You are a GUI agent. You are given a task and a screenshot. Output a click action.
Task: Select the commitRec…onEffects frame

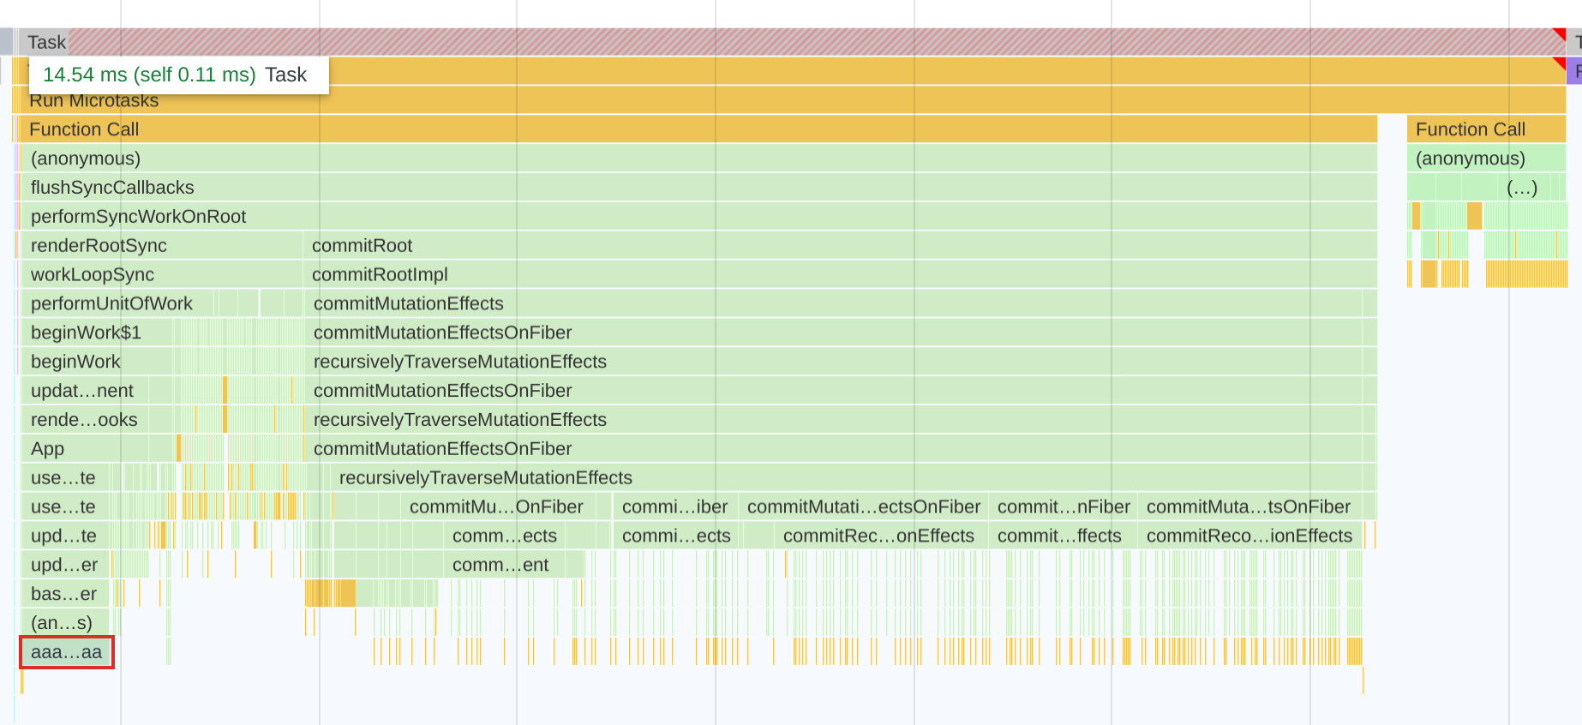pos(879,536)
